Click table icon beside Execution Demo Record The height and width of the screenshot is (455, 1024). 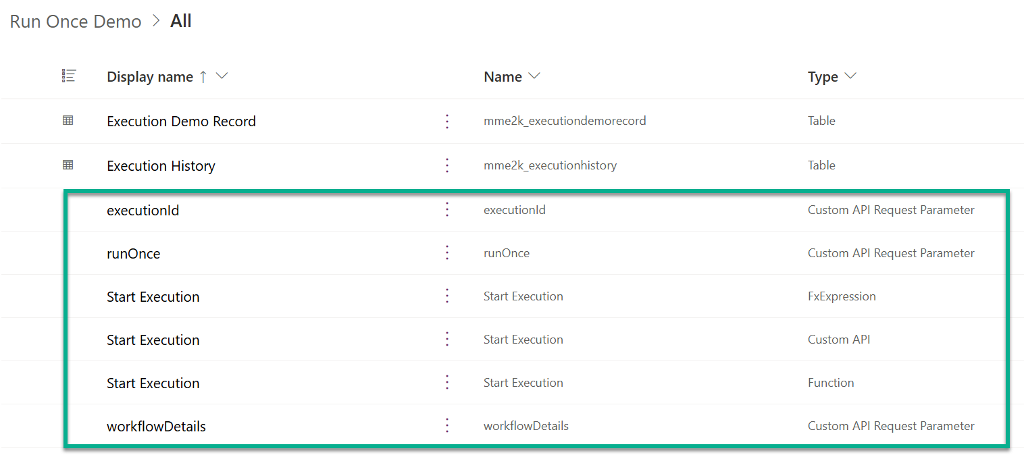click(x=68, y=121)
